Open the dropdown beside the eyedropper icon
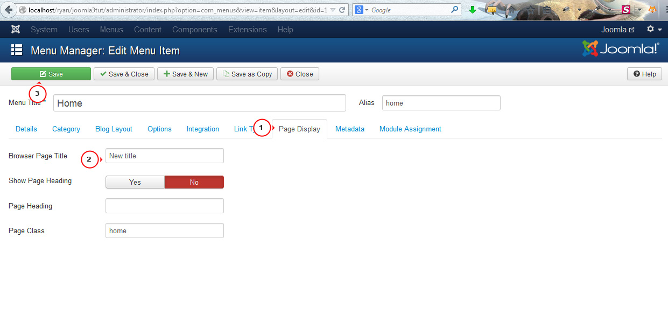668x314 pixels. pyautogui.click(x=609, y=10)
